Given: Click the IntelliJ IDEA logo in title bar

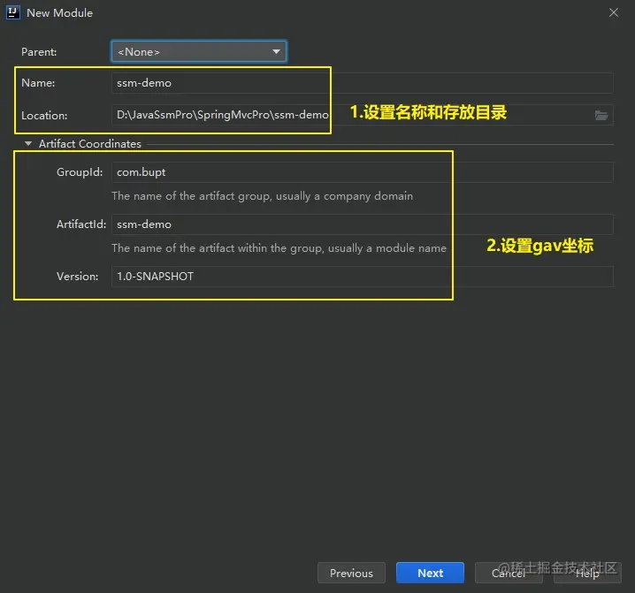Looking at the screenshot, I should pos(12,12).
